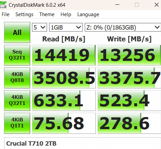Minimize the CrystalDiskMark window

point(117,5)
